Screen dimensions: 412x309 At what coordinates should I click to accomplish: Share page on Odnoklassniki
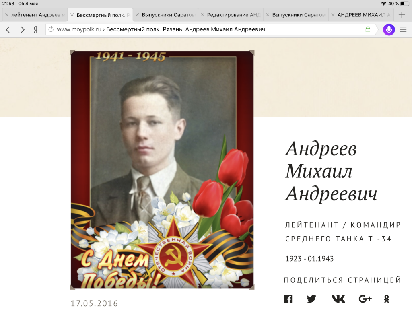coord(387,299)
